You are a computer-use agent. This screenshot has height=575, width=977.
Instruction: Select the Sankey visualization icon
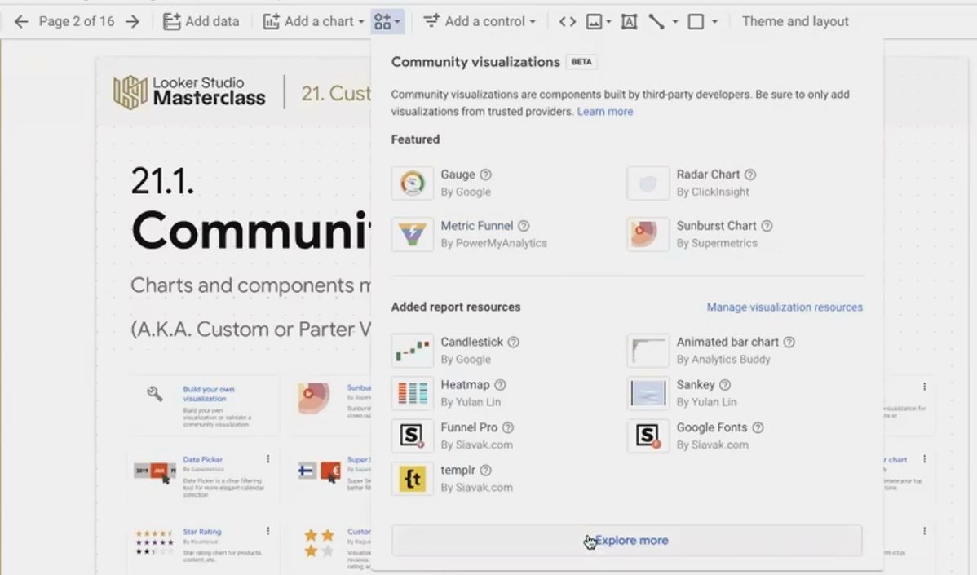648,393
